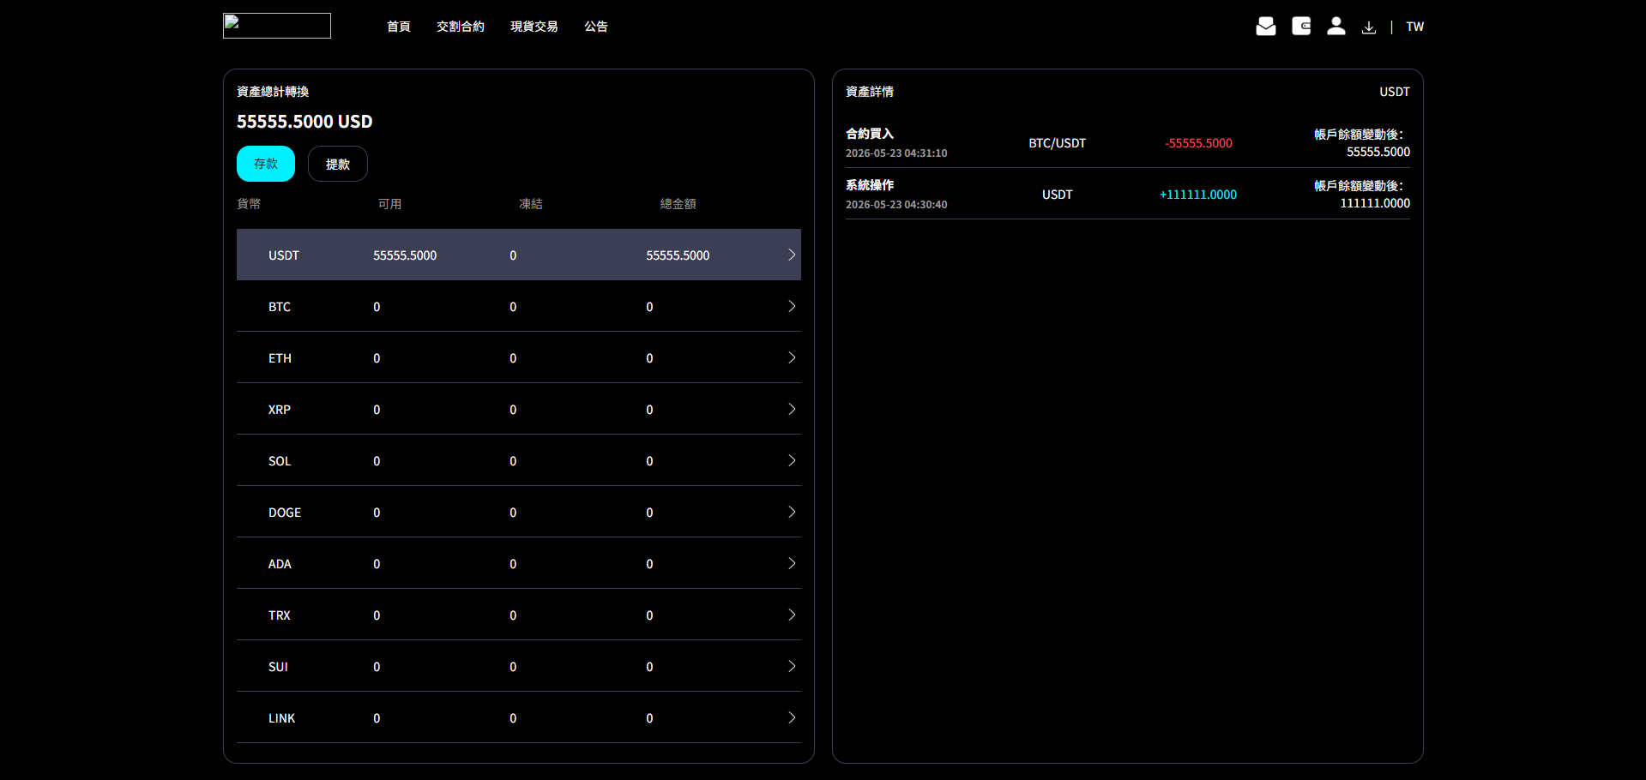1646x780 pixels.
Task: Select the ADA currency label
Action: (x=280, y=564)
